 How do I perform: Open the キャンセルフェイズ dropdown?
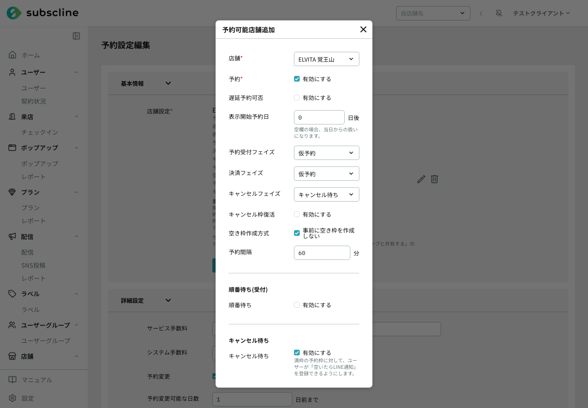pos(327,195)
